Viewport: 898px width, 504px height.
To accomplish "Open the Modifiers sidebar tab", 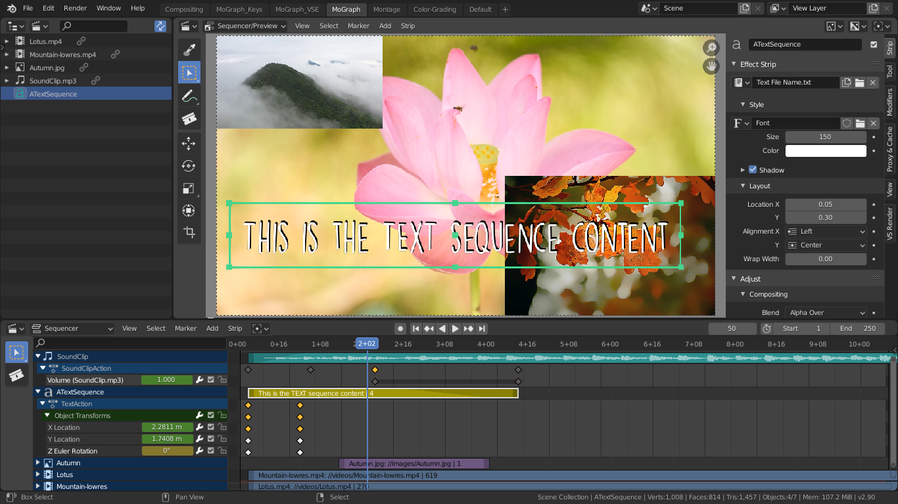I will tap(890, 102).
